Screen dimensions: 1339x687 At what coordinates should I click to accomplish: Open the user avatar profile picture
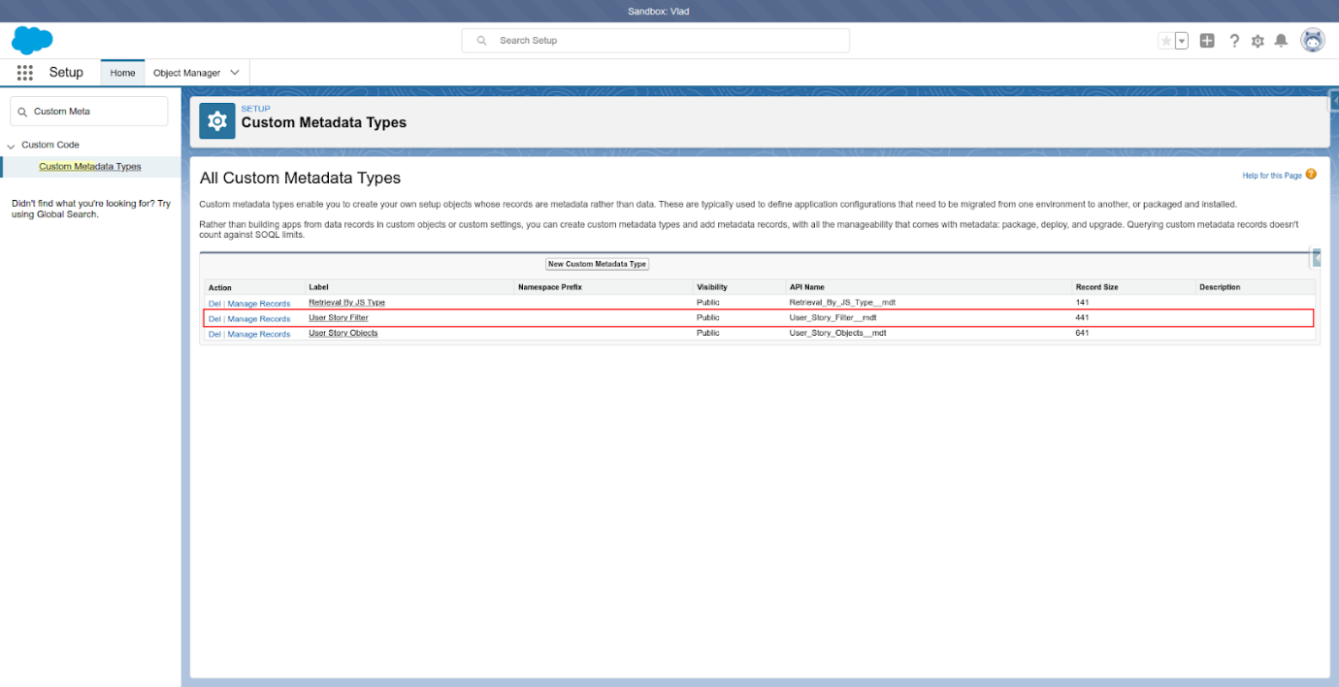[1312, 40]
